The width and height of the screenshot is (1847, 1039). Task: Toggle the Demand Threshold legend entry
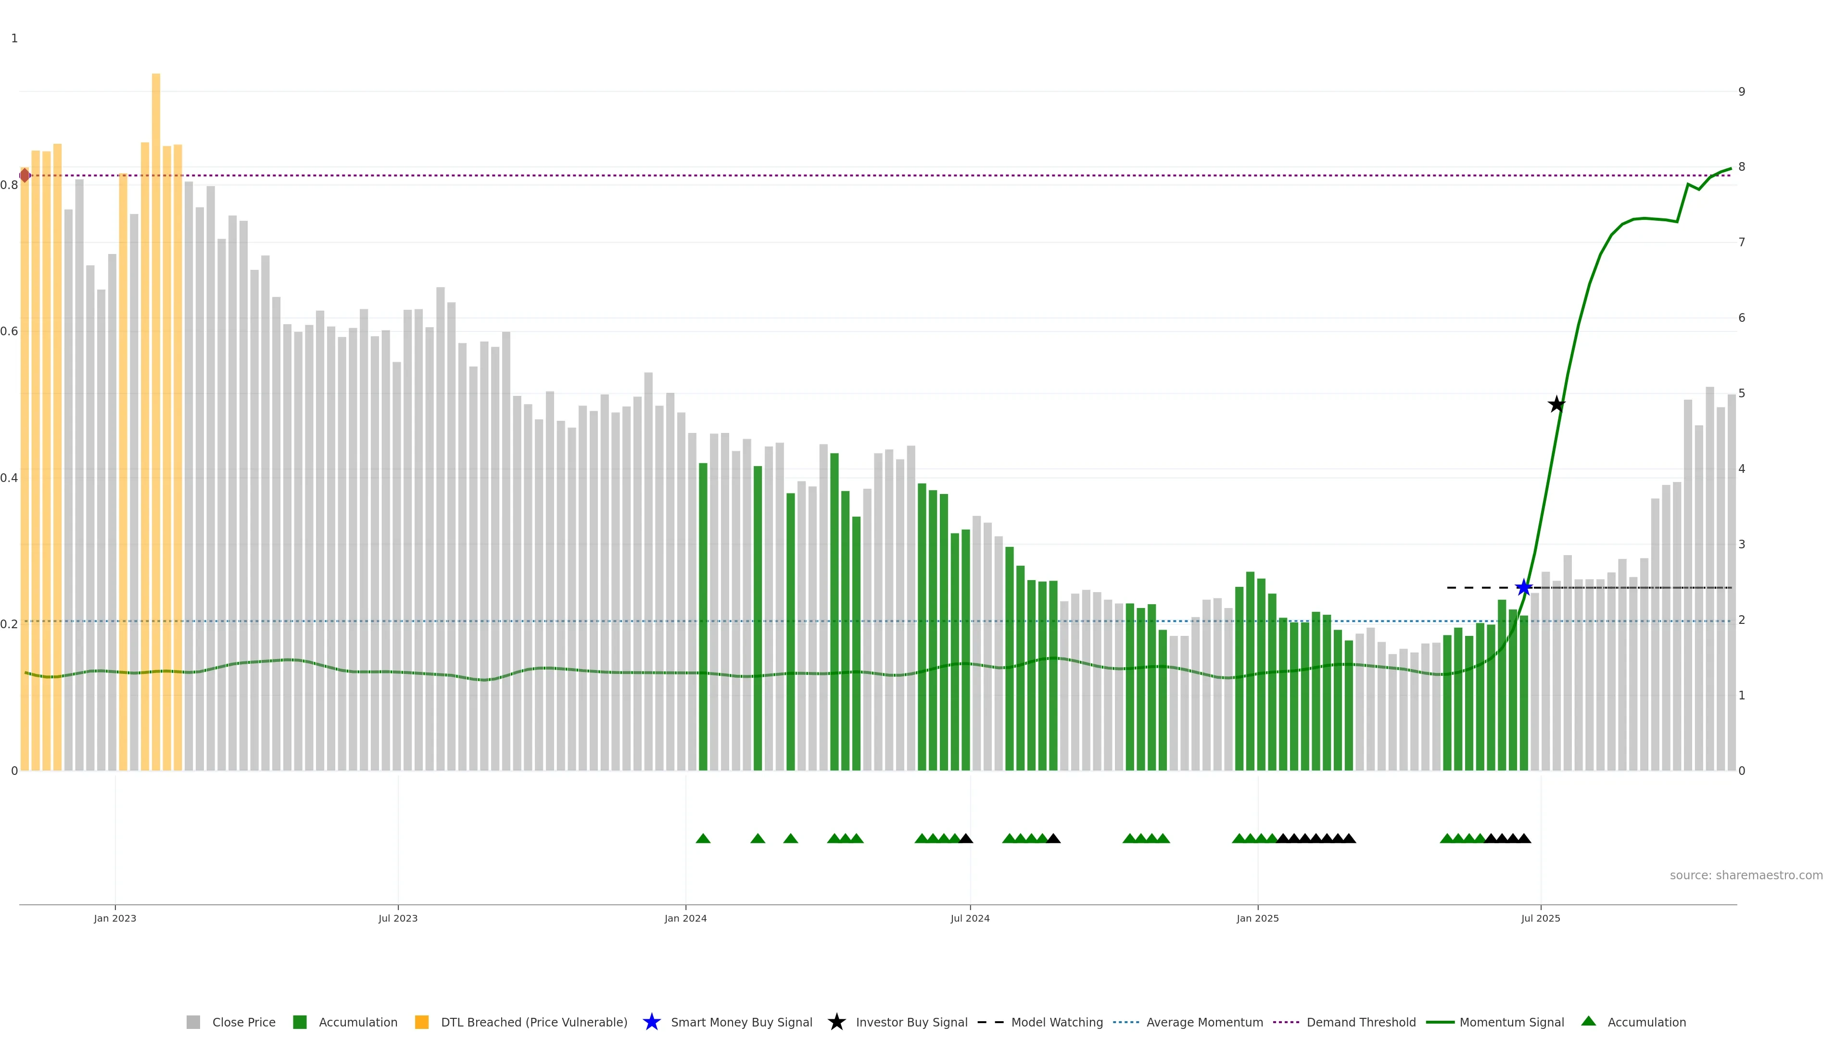coord(1361,1022)
